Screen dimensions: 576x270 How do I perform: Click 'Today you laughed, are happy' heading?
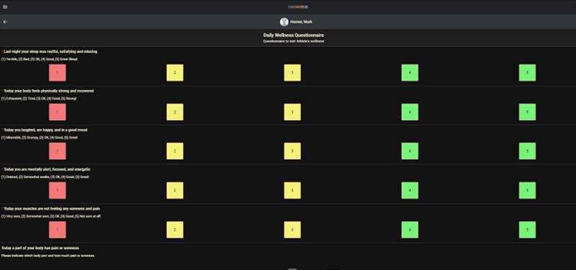coord(45,130)
